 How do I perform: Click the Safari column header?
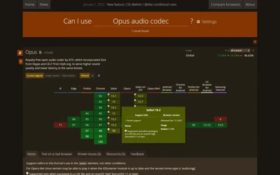[114, 89]
